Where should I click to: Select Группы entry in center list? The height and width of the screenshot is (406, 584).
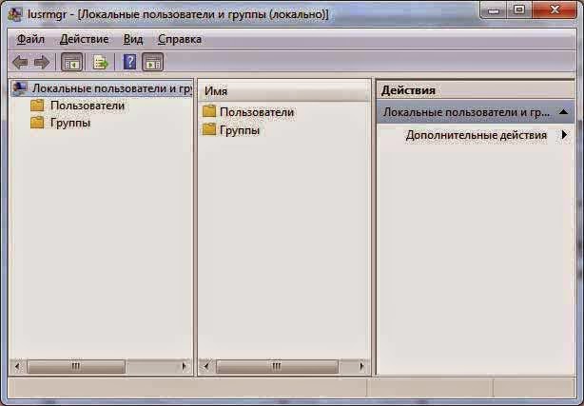(240, 130)
